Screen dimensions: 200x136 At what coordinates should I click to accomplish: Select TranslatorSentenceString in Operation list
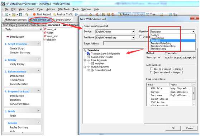173,46
